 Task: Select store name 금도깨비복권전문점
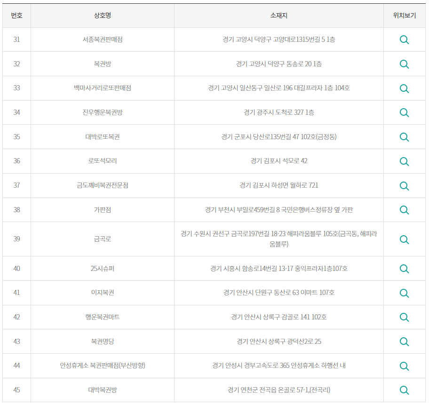click(x=103, y=185)
